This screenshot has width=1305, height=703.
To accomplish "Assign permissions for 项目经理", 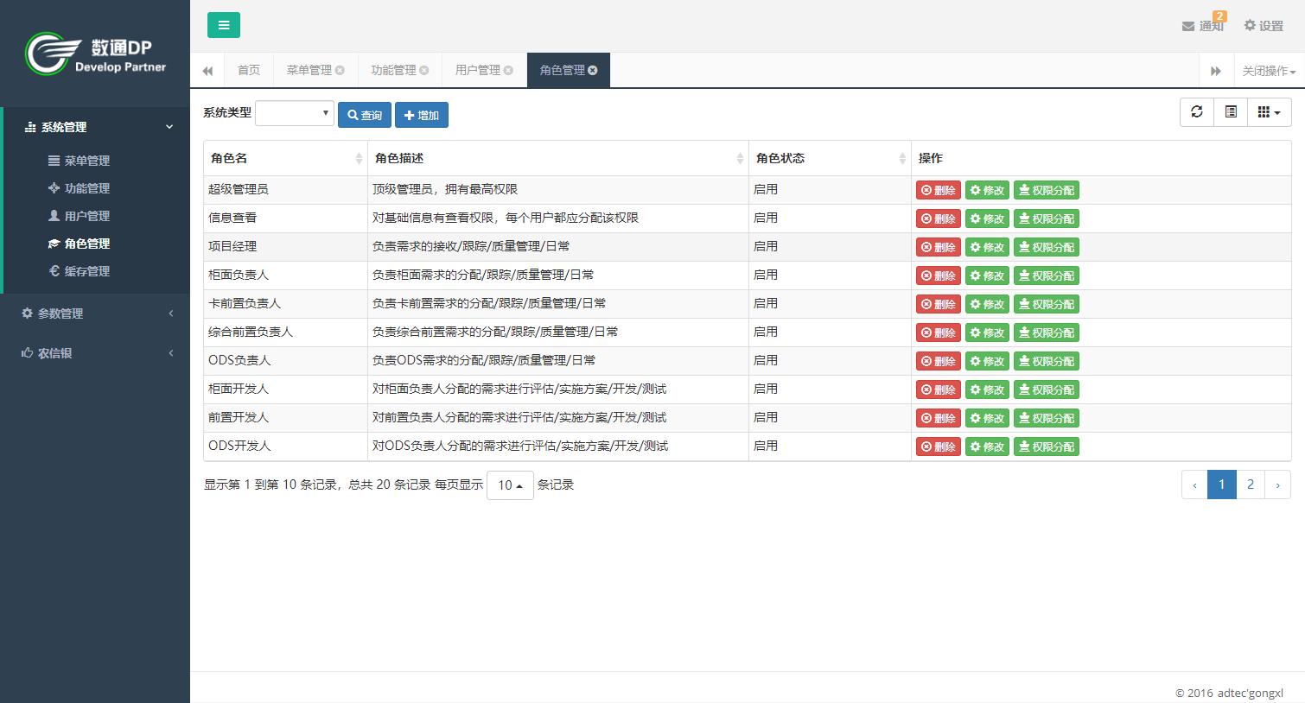I will [1047, 247].
